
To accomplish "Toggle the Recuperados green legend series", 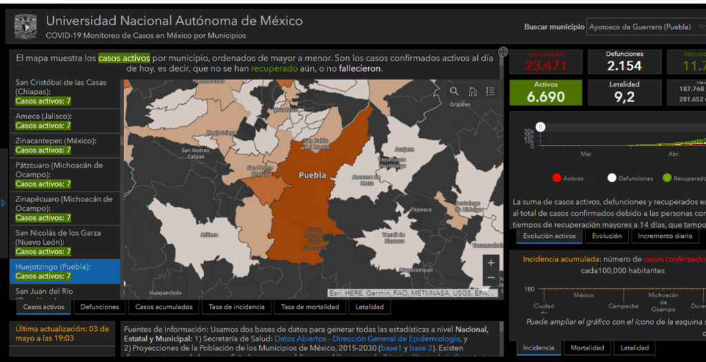I will [x=685, y=179].
